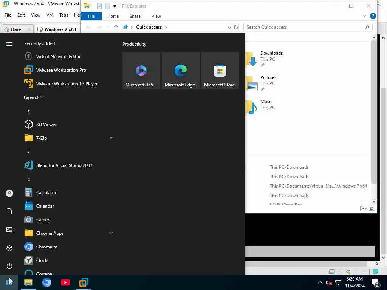
Task: Open File Explorer from the taskbar
Action: tap(28, 282)
